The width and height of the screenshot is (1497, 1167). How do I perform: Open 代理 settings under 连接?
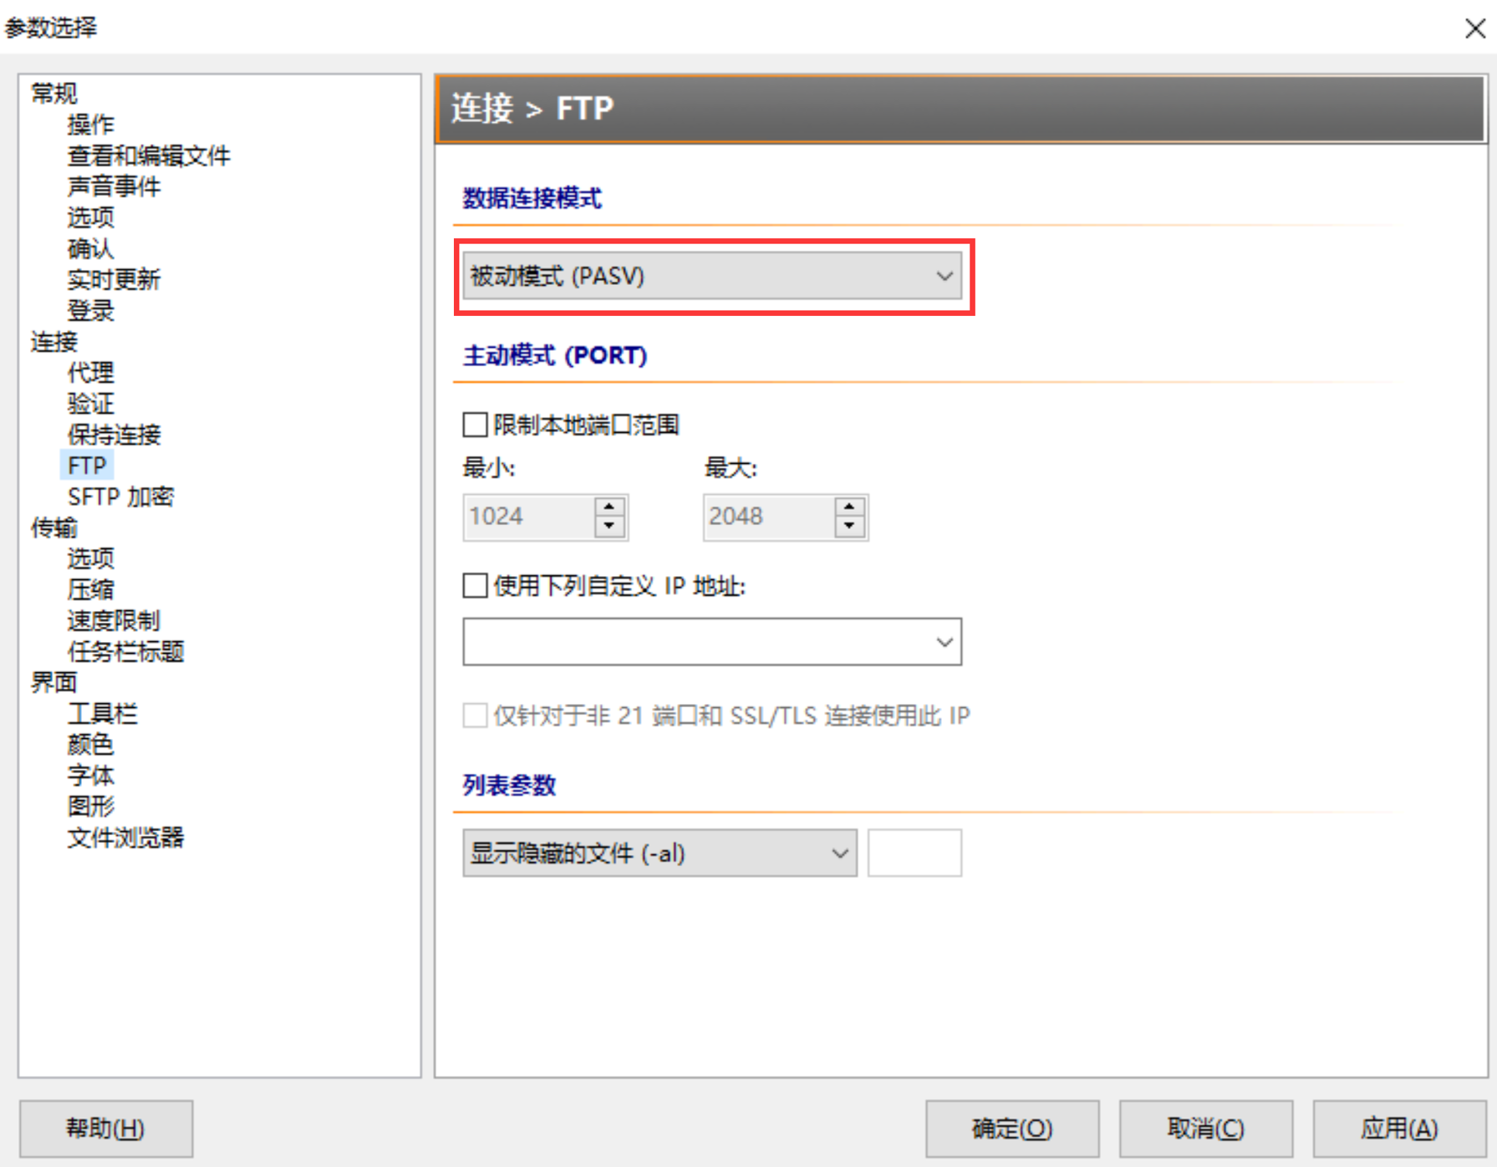(x=90, y=373)
